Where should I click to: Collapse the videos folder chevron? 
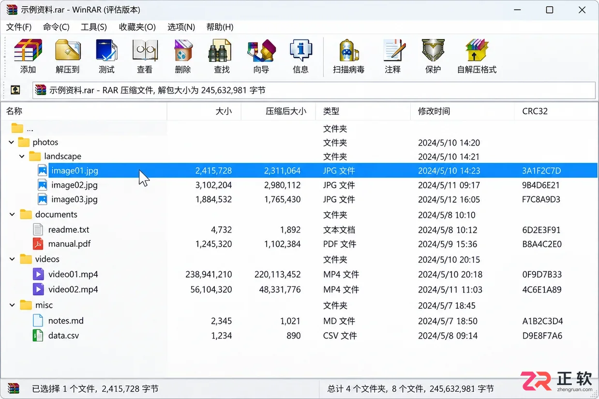(x=13, y=259)
